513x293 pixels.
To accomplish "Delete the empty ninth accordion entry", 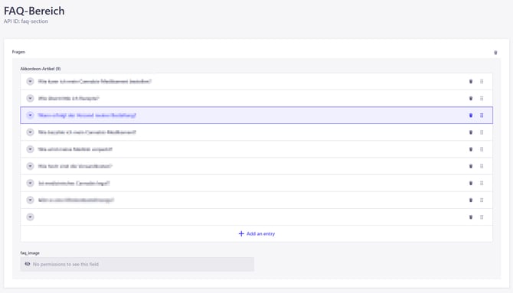I will tap(471, 217).
